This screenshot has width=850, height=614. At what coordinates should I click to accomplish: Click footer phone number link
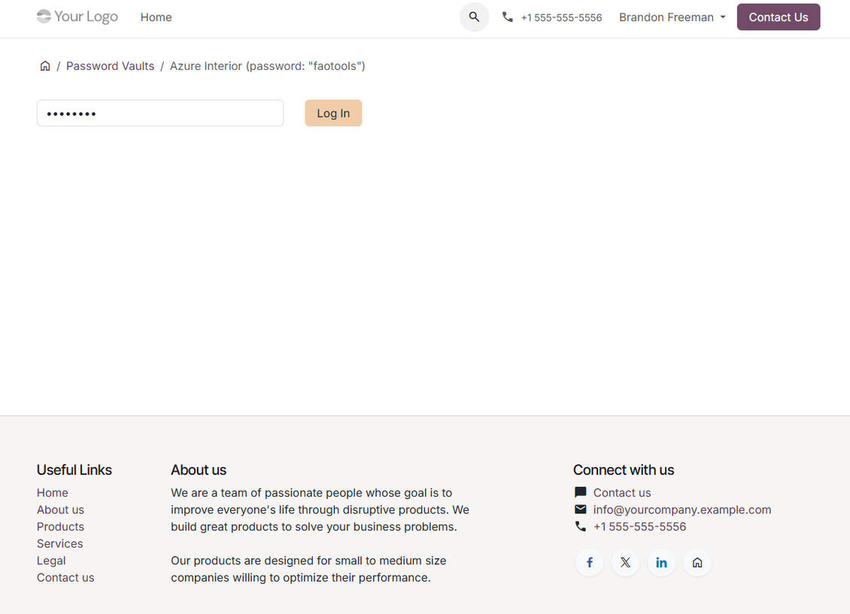tap(639, 526)
